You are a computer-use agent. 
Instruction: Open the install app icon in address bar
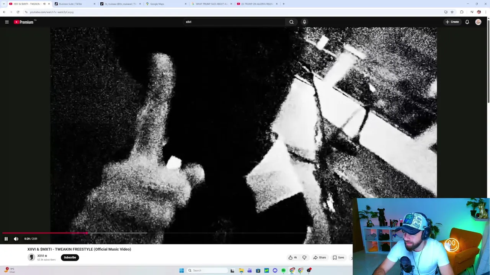tap(446, 12)
